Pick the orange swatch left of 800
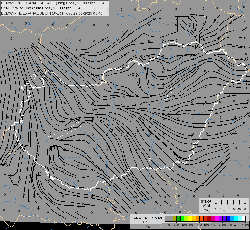 tap(198, 218)
